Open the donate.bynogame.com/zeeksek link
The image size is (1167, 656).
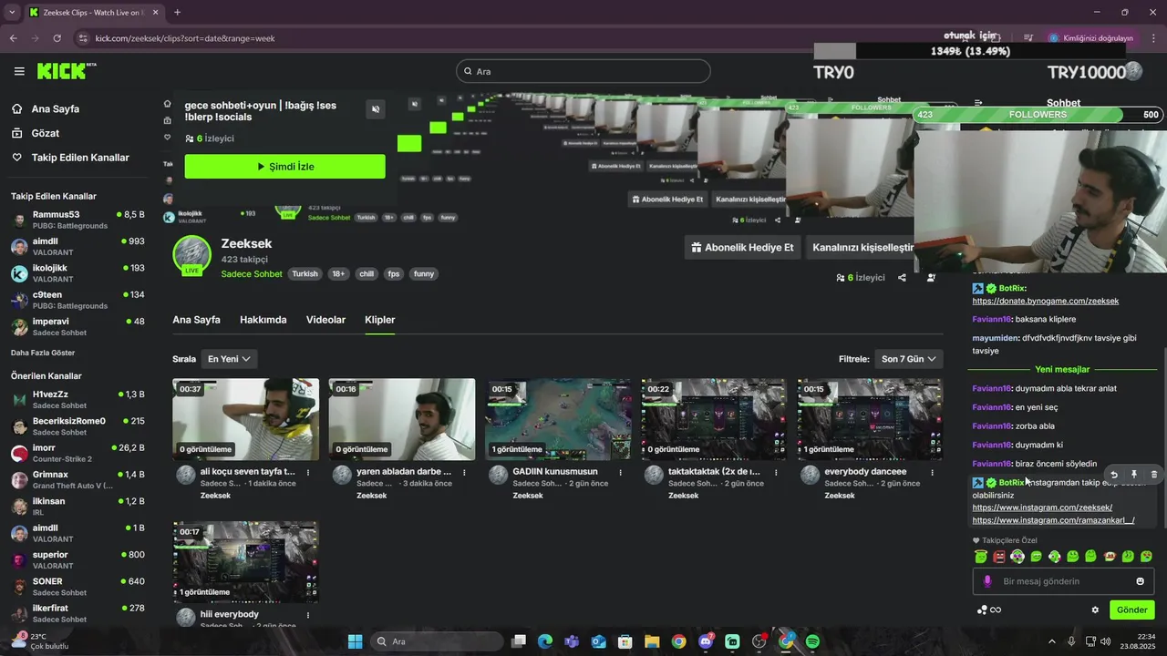coord(1045,301)
